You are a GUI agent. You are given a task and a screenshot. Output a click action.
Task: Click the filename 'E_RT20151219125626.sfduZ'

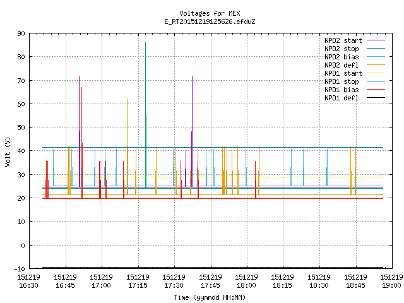click(210, 21)
